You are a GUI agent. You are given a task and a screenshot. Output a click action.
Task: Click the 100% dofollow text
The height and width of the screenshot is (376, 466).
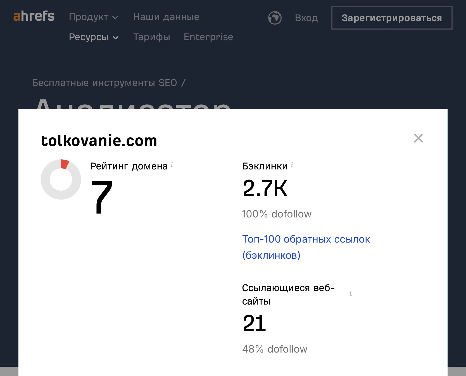[x=277, y=214]
